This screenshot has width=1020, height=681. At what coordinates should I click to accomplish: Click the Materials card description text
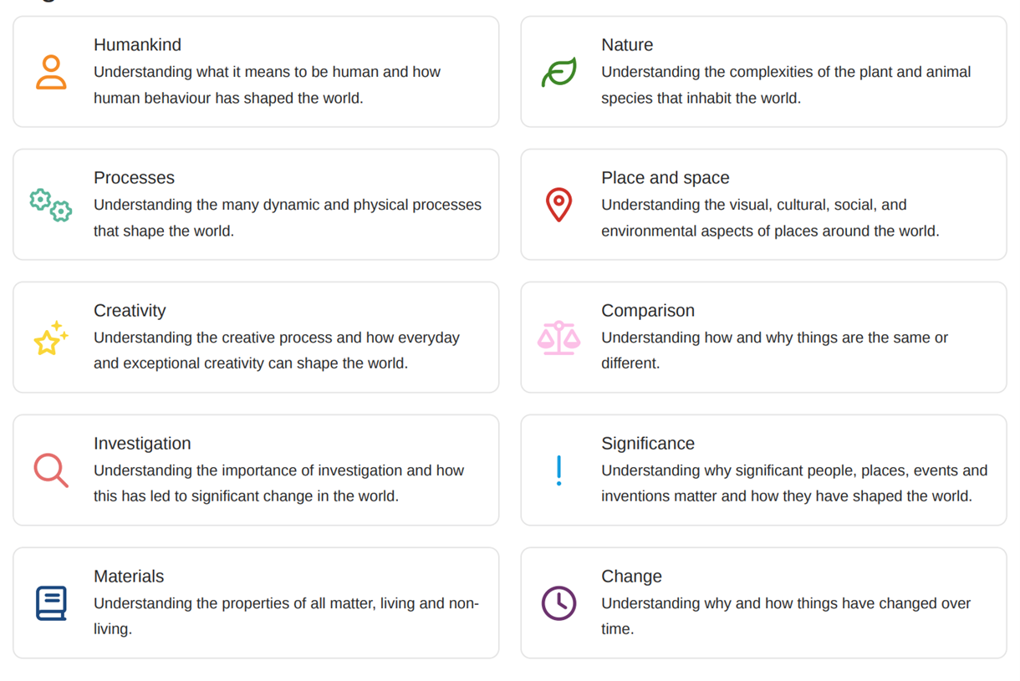(286, 616)
